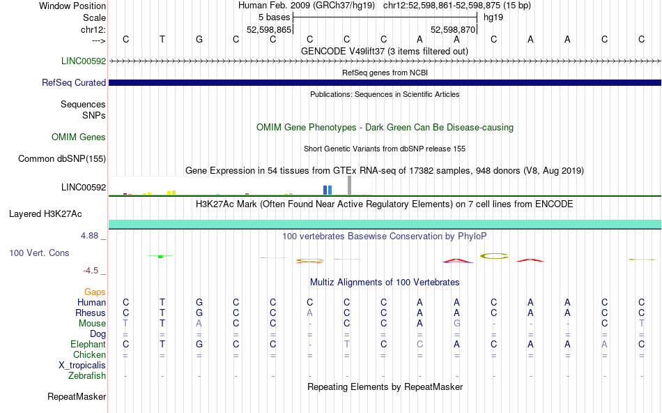Viewport: 662px width, 413px height.
Task: Click the X_tropicalis alignment row label
Action: click(x=82, y=366)
